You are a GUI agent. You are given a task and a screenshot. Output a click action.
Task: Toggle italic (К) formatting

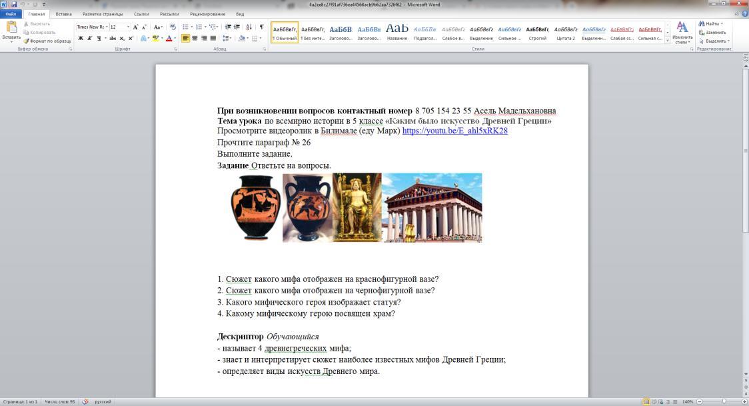(89, 39)
